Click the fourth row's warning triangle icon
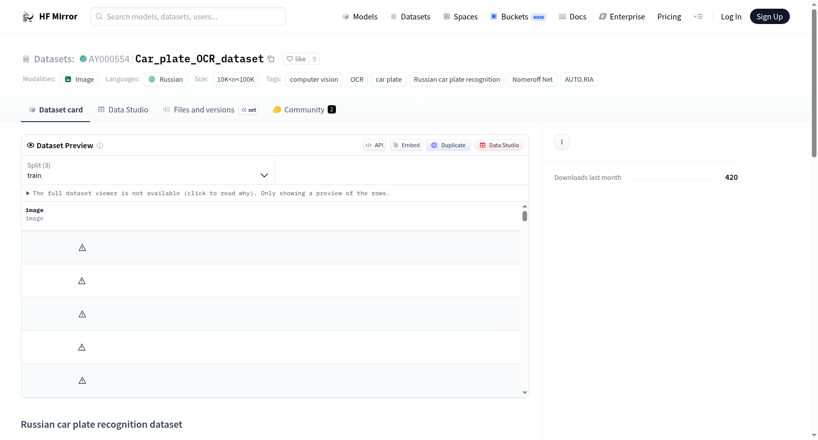 (82, 348)
